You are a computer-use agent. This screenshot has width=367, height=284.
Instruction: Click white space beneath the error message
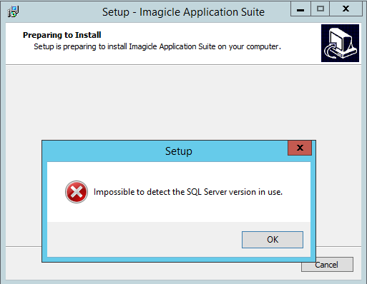pos(179,212)
